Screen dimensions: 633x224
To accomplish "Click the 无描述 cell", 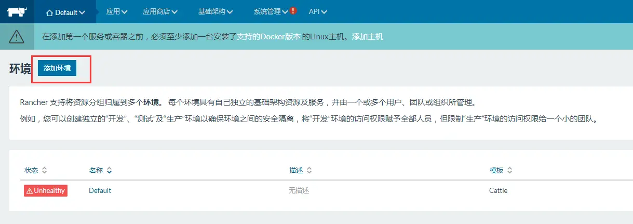I will (x=299, y=190).
